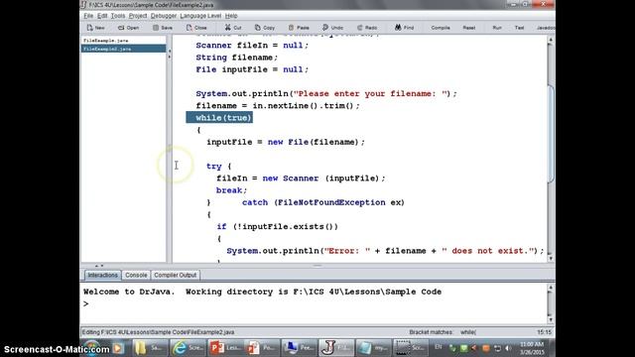Open the Tools menu
This screenshot has height=357, width=635.
pos(118,16)
